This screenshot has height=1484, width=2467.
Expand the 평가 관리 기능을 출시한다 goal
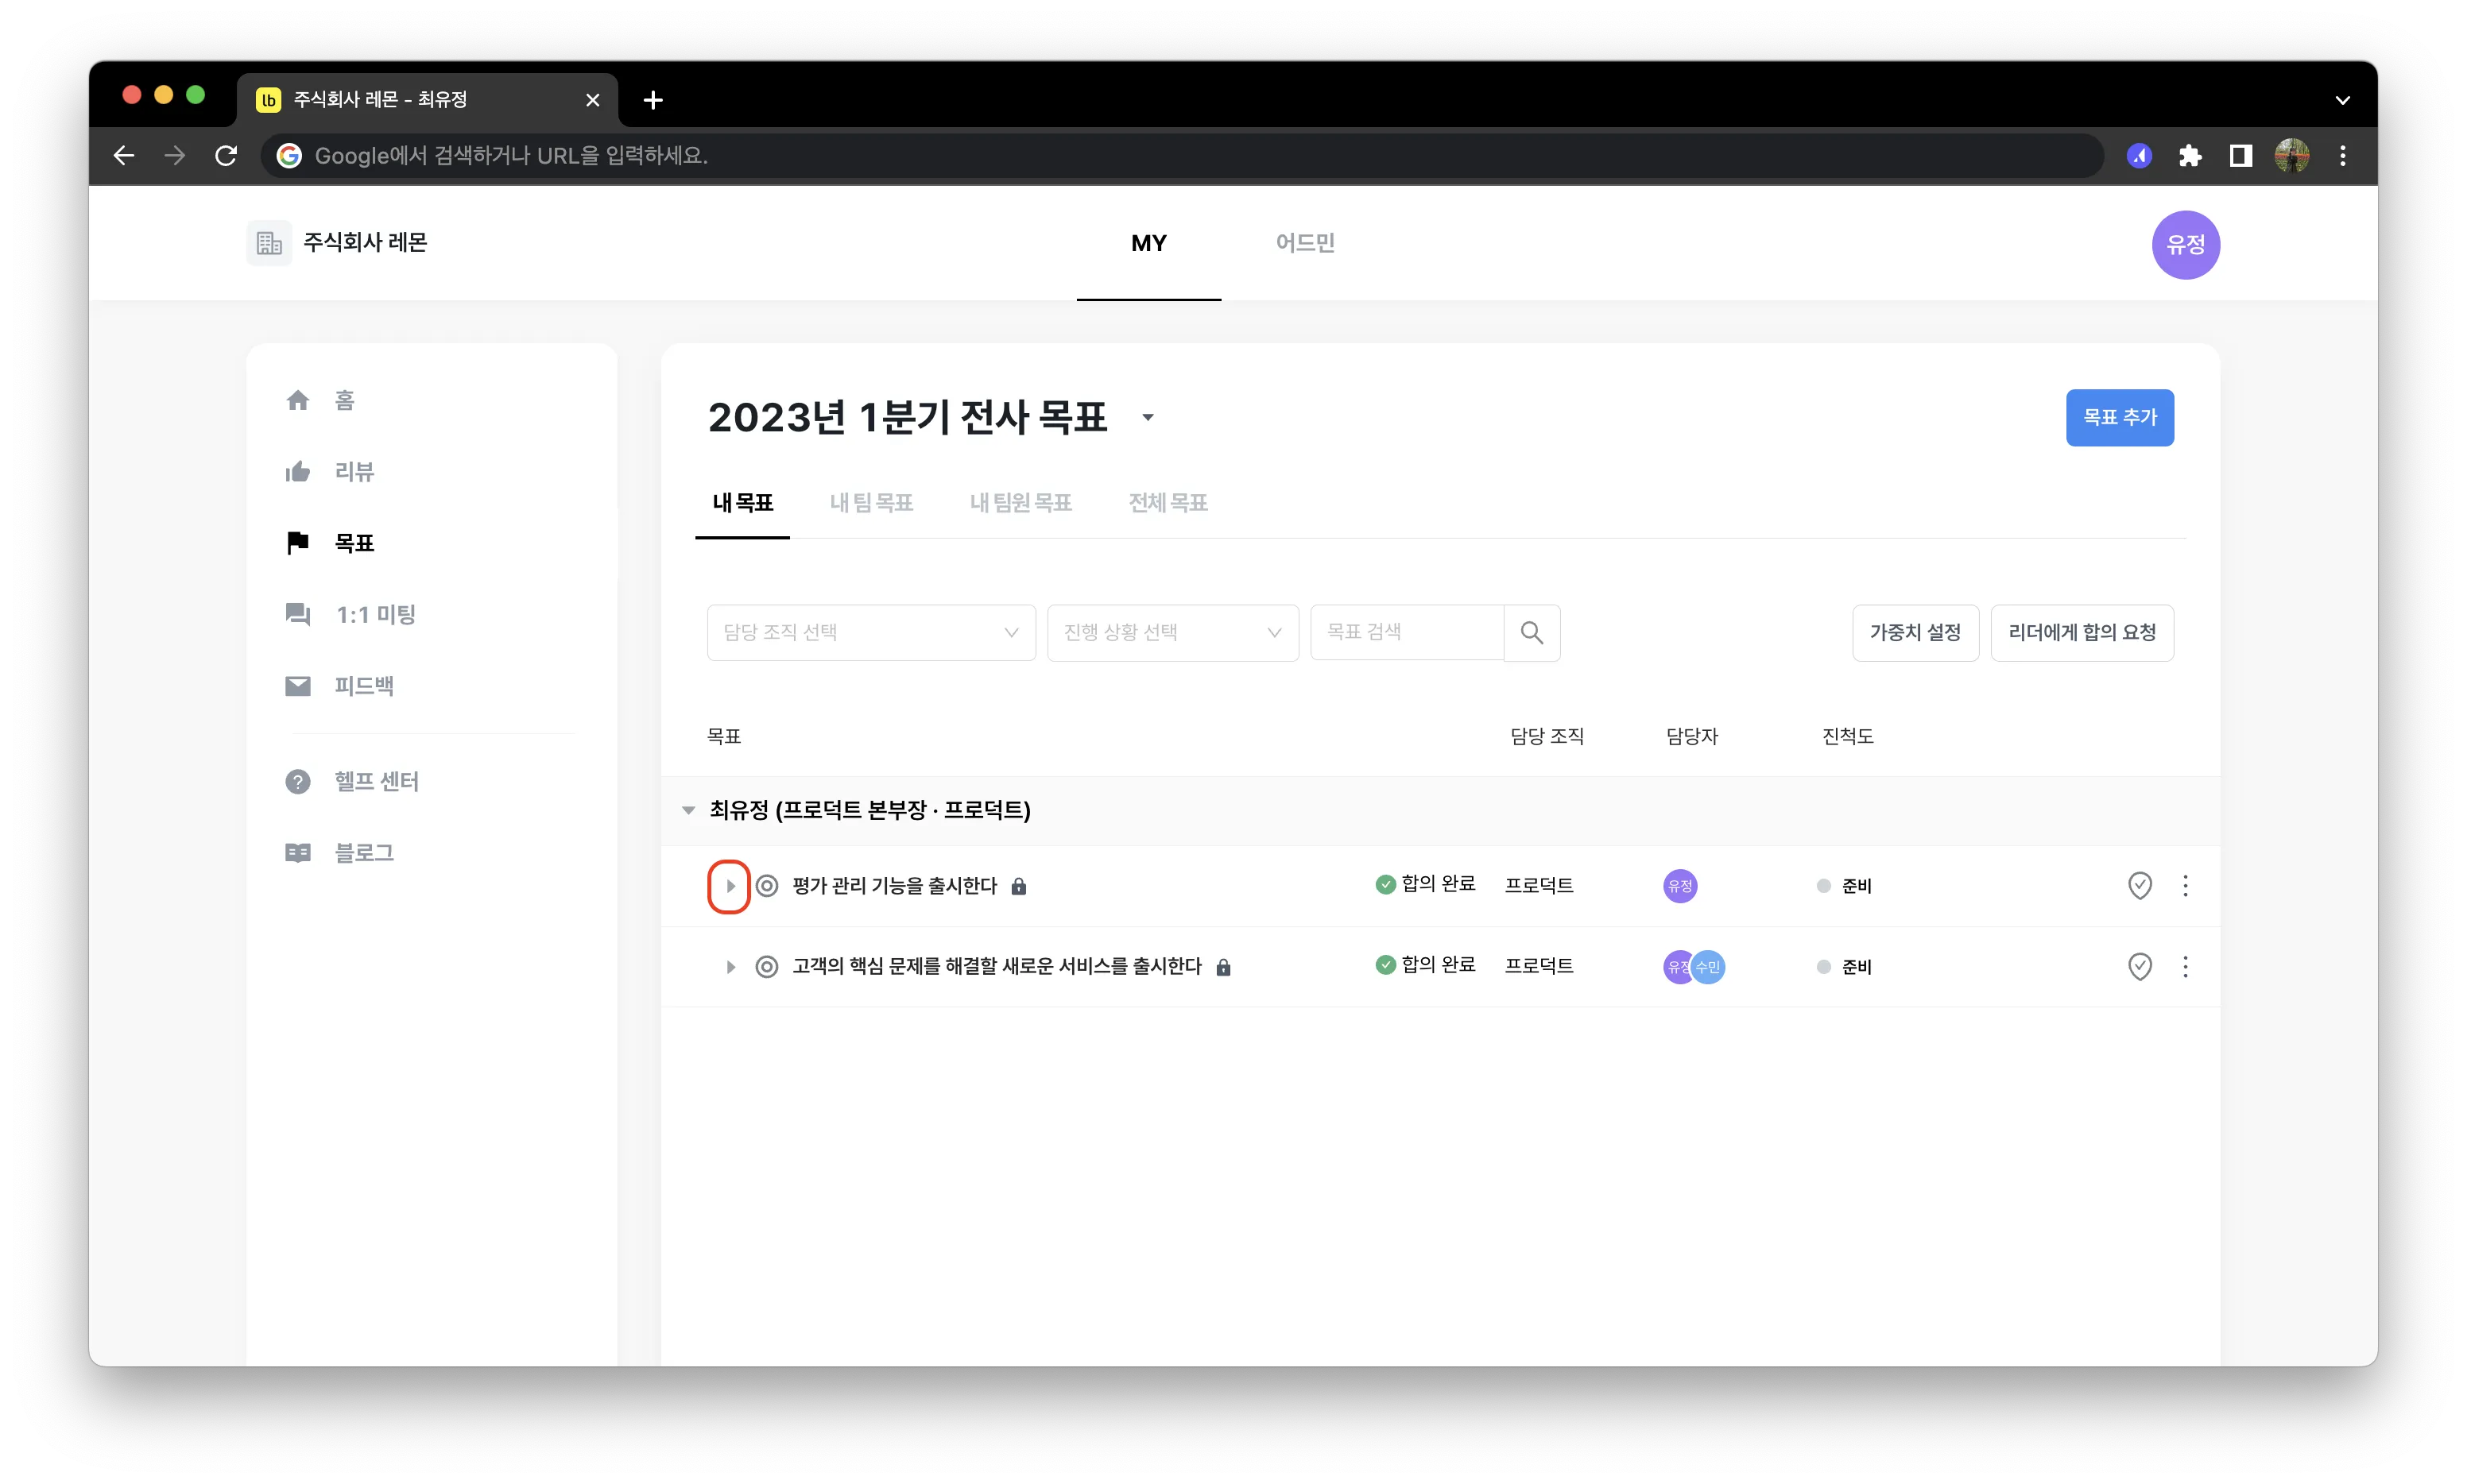(x=730, y=886)
